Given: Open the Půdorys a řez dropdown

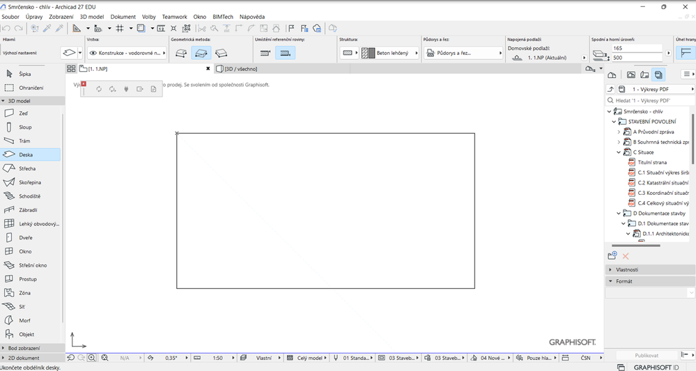Looking at the screenshot, I should click(x=465, y=53).
